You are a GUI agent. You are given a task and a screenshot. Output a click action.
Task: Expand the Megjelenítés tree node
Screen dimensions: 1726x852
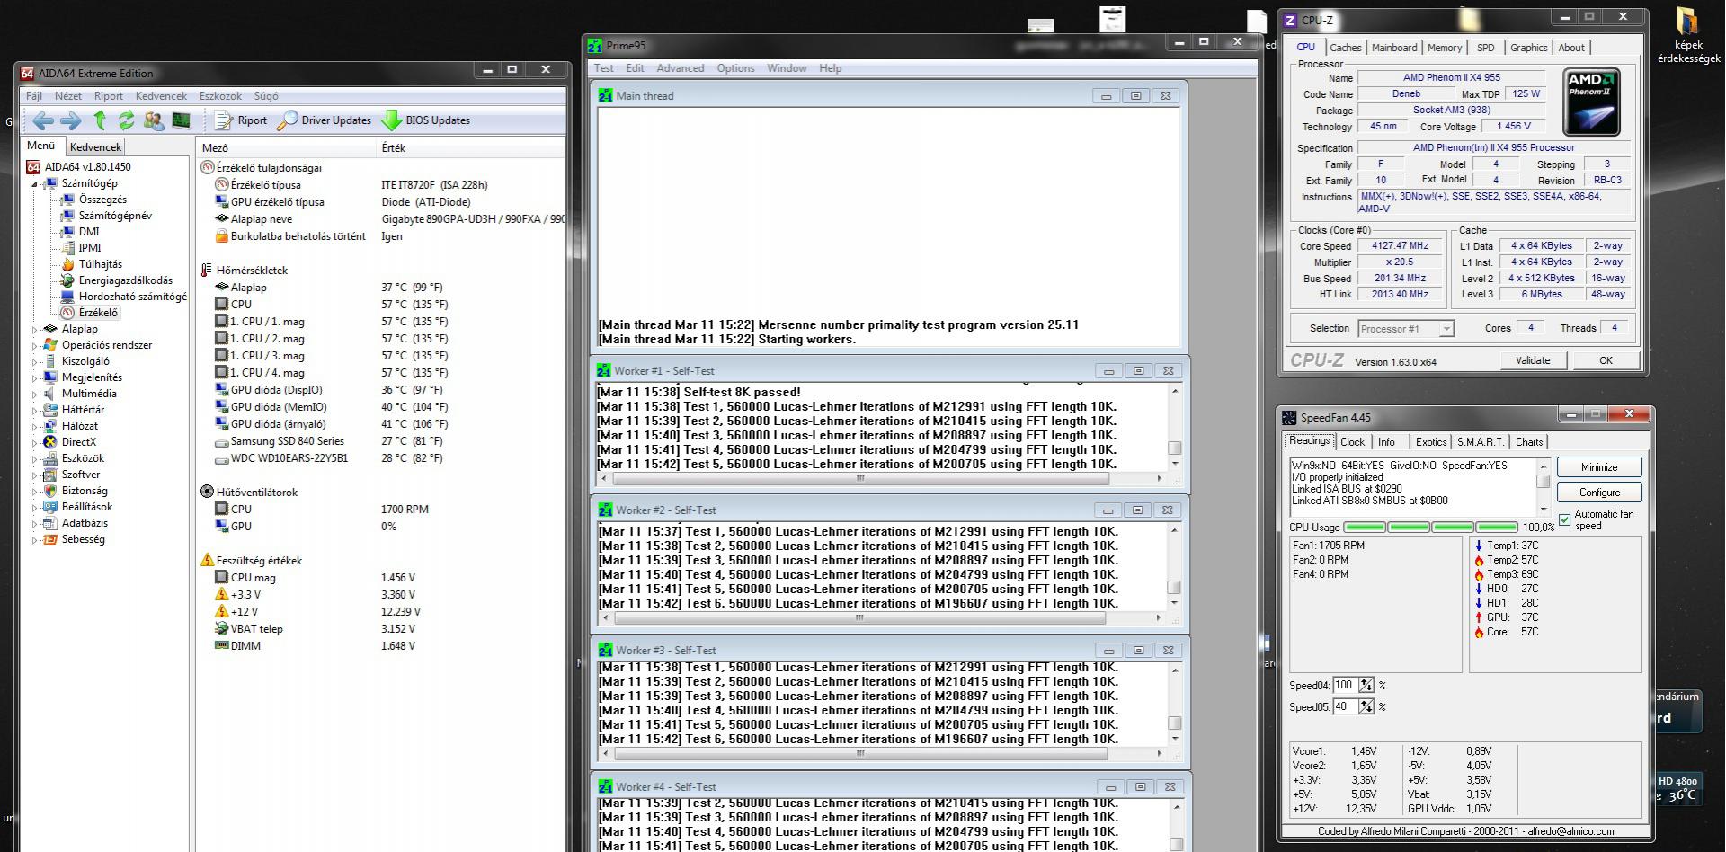[x=35, y=377]
